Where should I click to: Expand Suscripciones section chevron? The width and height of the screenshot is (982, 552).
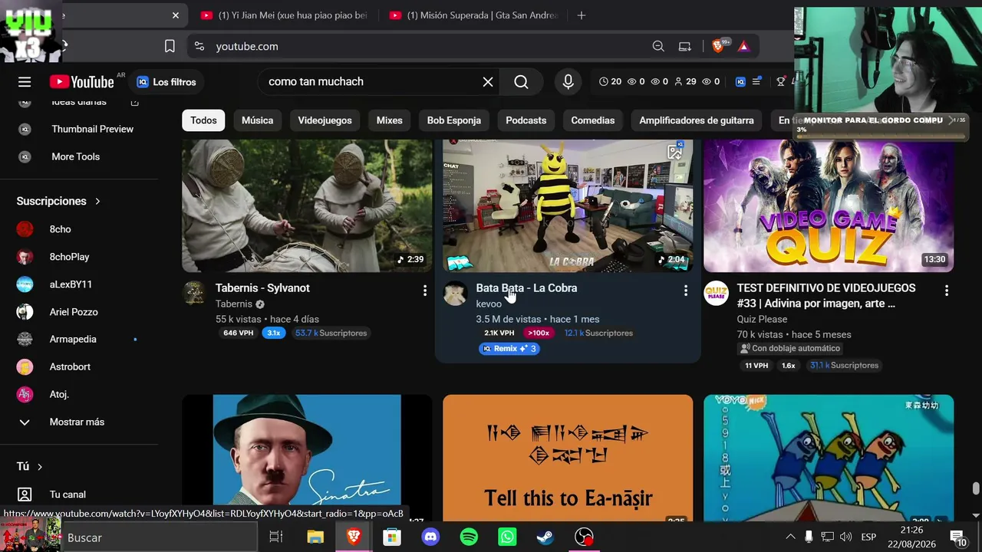(97, 202)
